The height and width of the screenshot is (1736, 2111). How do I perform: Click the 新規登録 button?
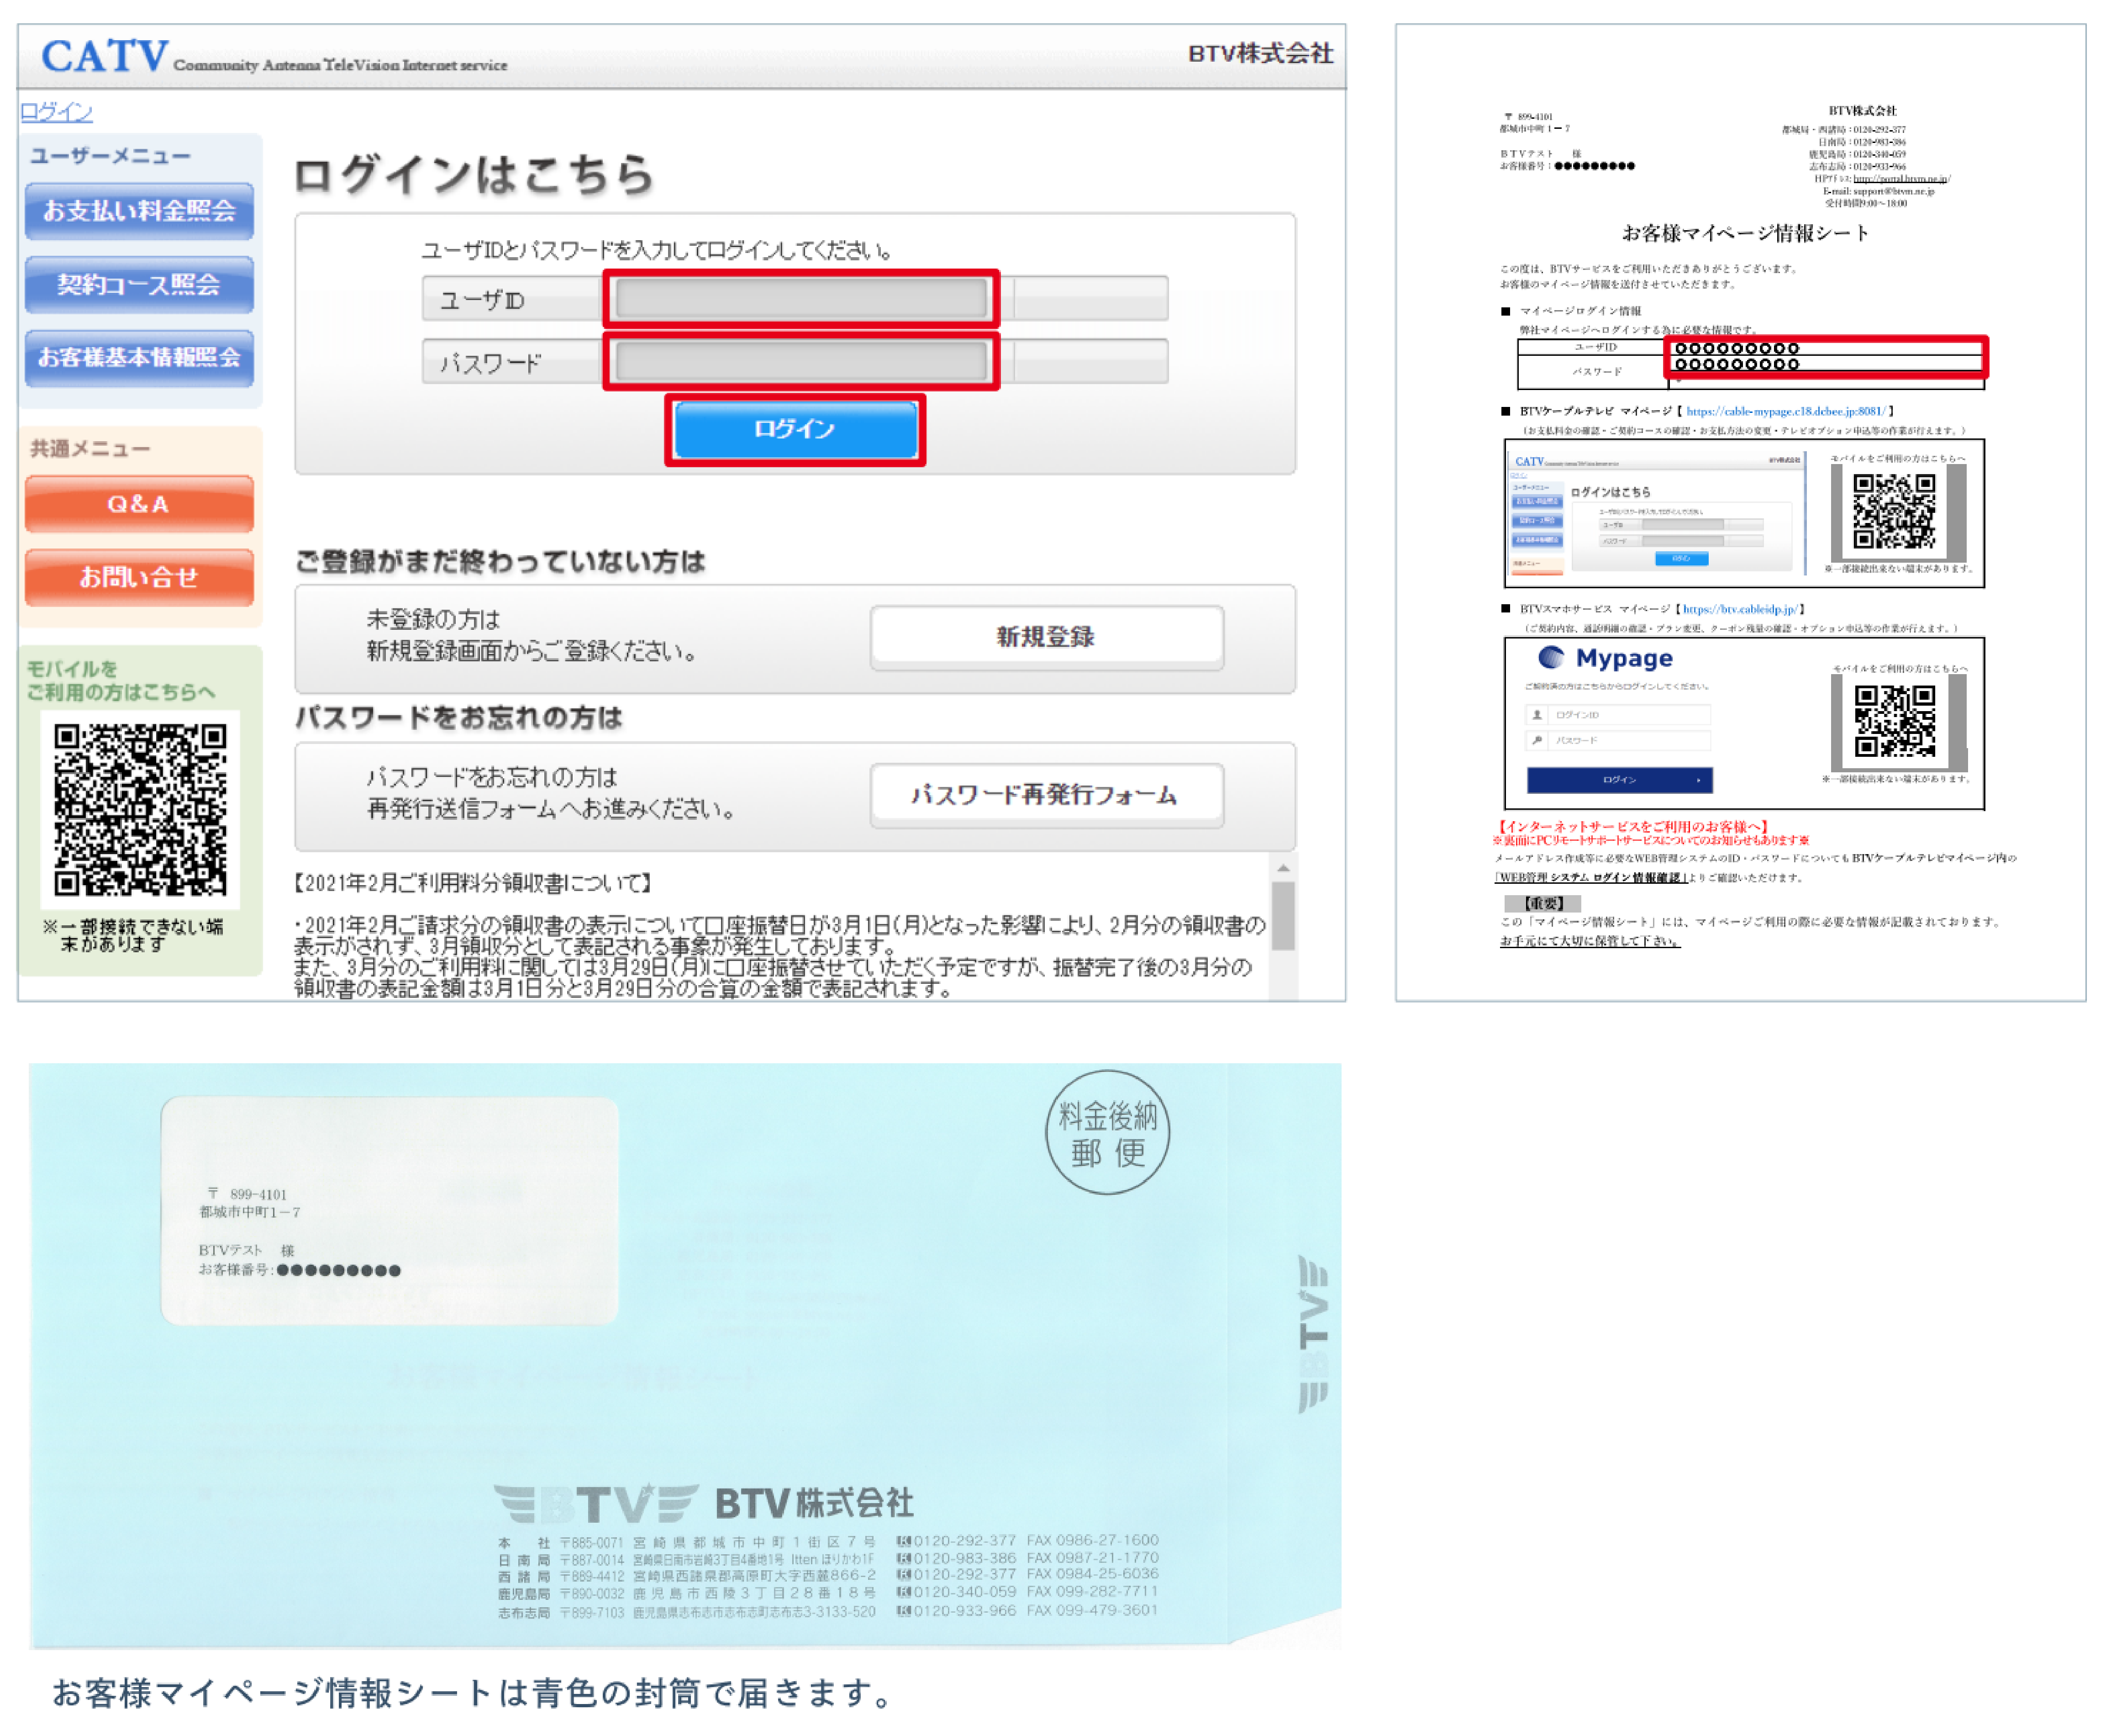tap(1047, 637)
